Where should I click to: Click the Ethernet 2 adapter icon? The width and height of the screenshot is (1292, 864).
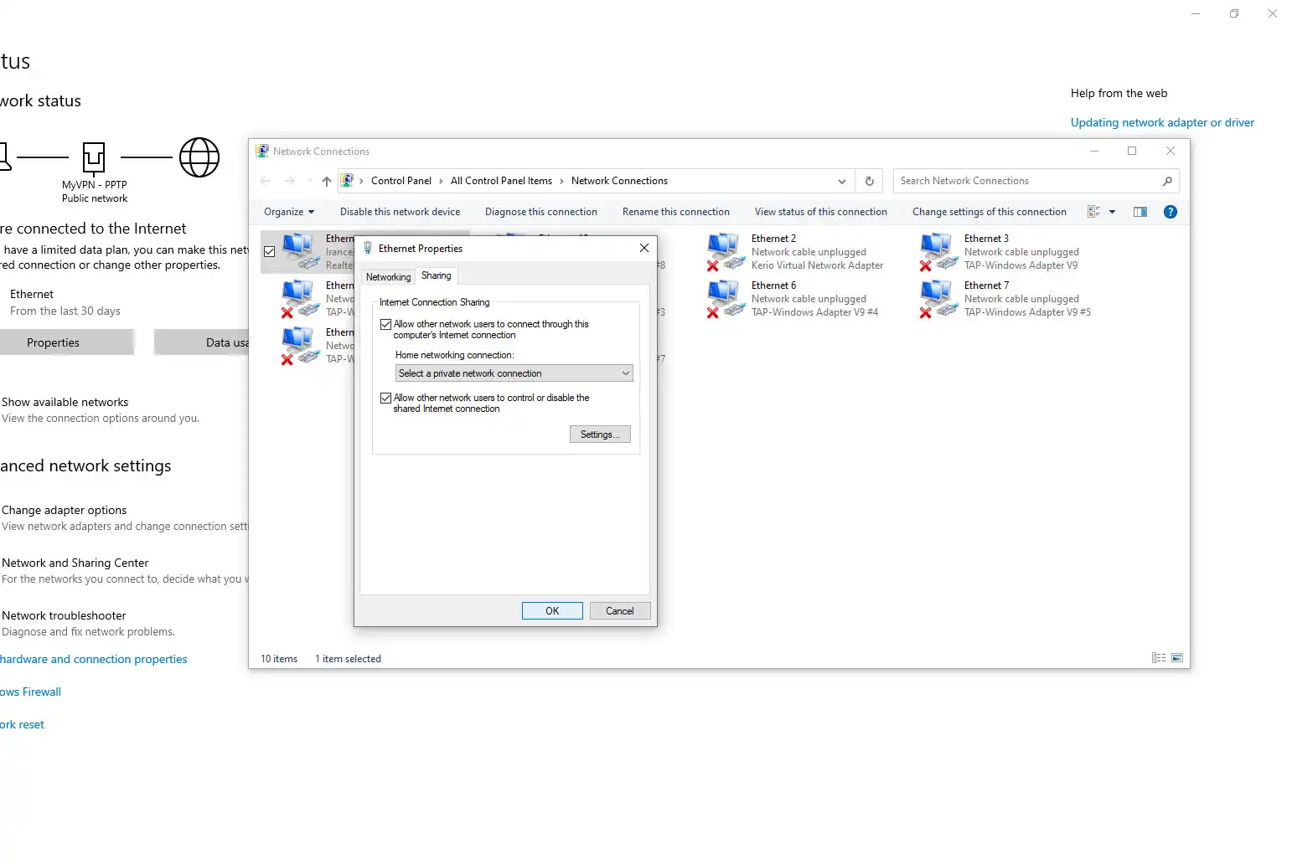(x=725, y=251)
